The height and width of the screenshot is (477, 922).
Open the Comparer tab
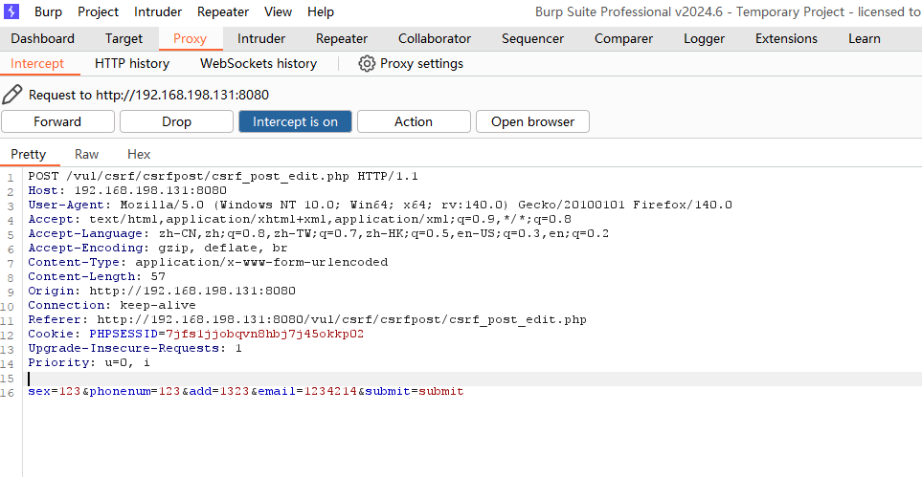click(x=623, y=39)
